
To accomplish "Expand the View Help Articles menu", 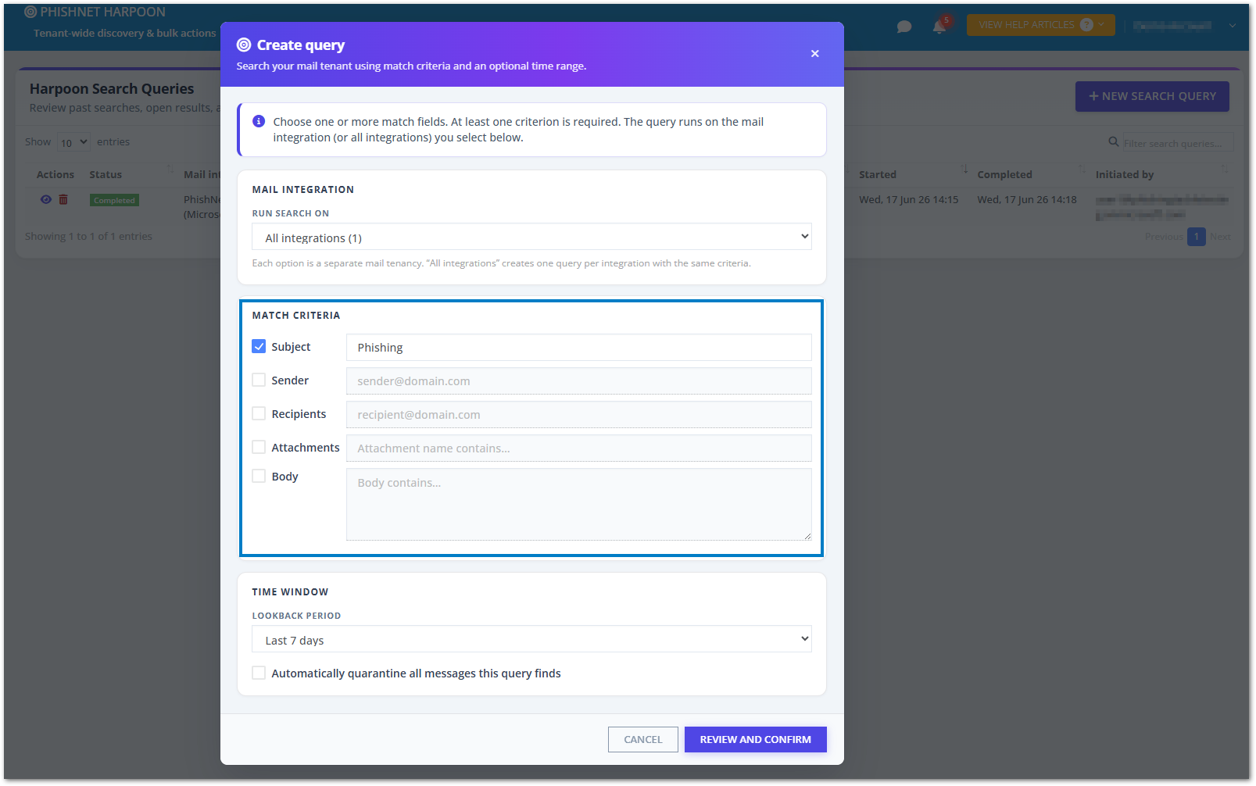I will coord(1040,25).
